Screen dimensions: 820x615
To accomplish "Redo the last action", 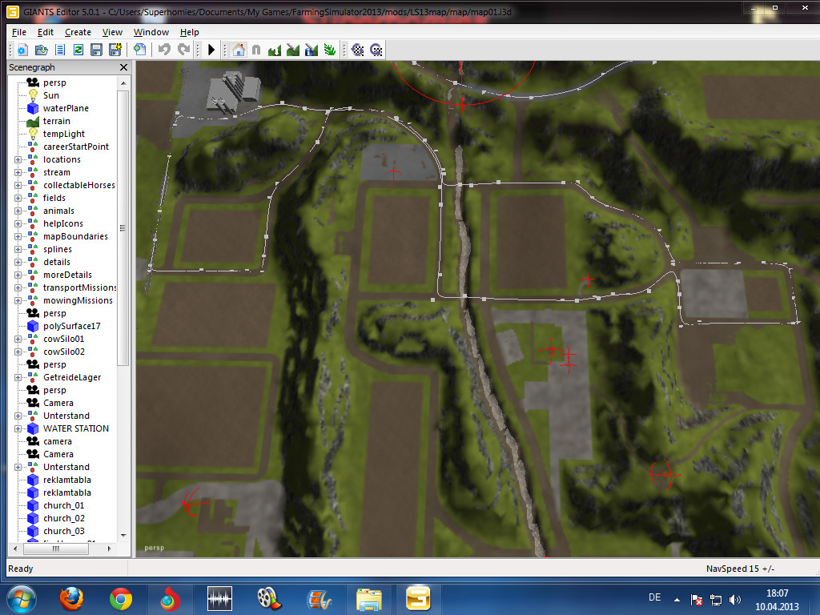I will [183, 50].
